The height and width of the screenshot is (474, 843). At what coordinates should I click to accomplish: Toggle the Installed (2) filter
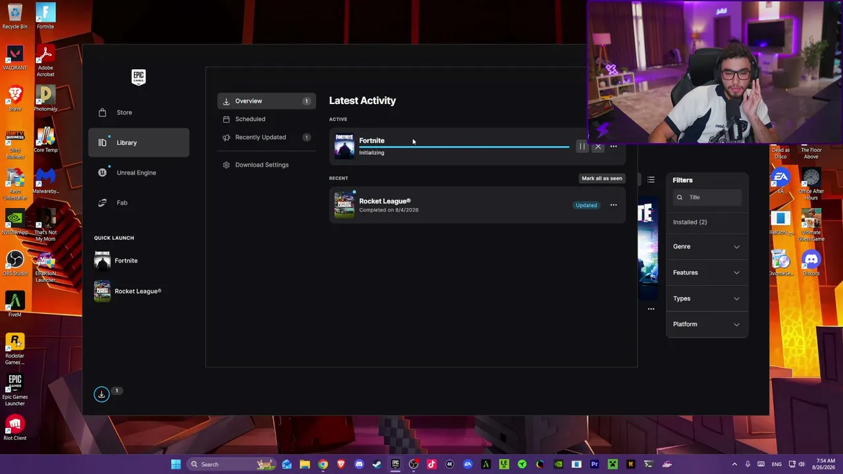(x=690, y=223)
